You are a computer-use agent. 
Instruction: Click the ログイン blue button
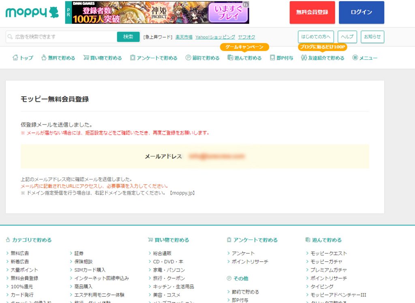click(x=361, y=13)
